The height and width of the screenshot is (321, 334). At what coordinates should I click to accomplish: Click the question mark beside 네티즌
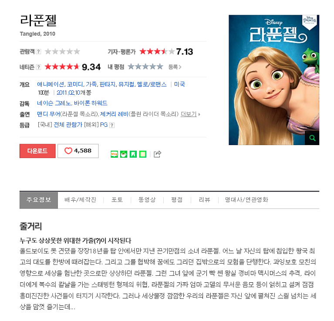click(38, 67)
